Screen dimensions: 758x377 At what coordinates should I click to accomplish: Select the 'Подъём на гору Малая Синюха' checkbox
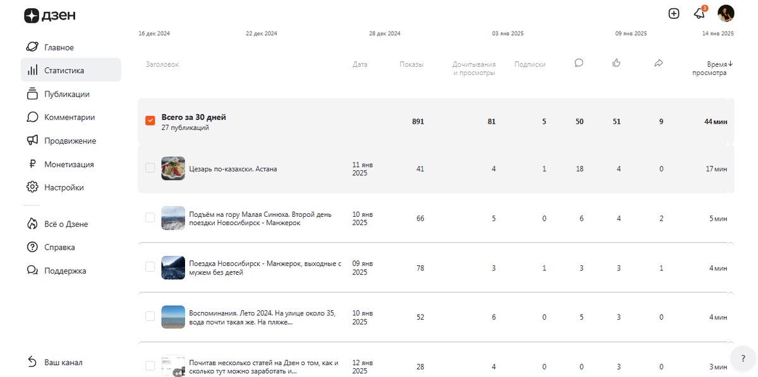pyautogui.click(x=150, y=217)
